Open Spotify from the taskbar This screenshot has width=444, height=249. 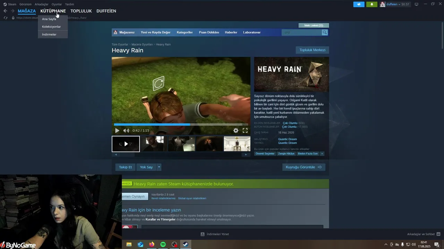pyautogui.click(x=163, y=245)
